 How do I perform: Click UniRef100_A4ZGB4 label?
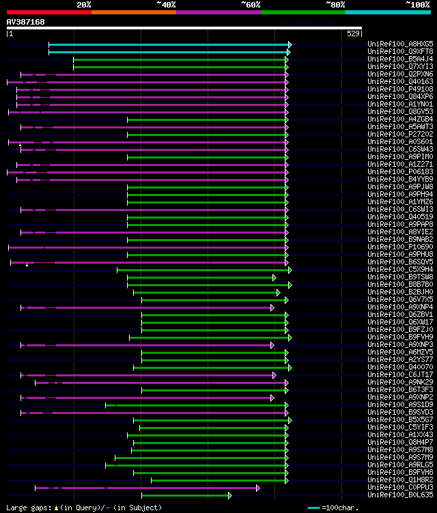pyautogui.click(x=400, y=119)
